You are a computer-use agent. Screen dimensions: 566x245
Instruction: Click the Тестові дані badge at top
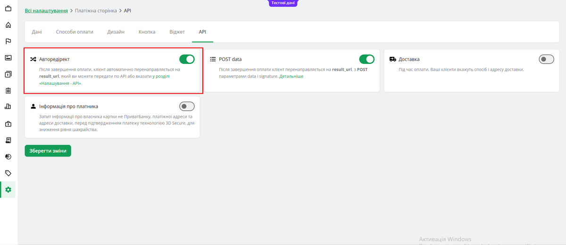(283, 3)
